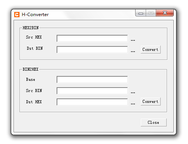Focus the Src HEX input field
188x144 pixels.
[92, 39]
